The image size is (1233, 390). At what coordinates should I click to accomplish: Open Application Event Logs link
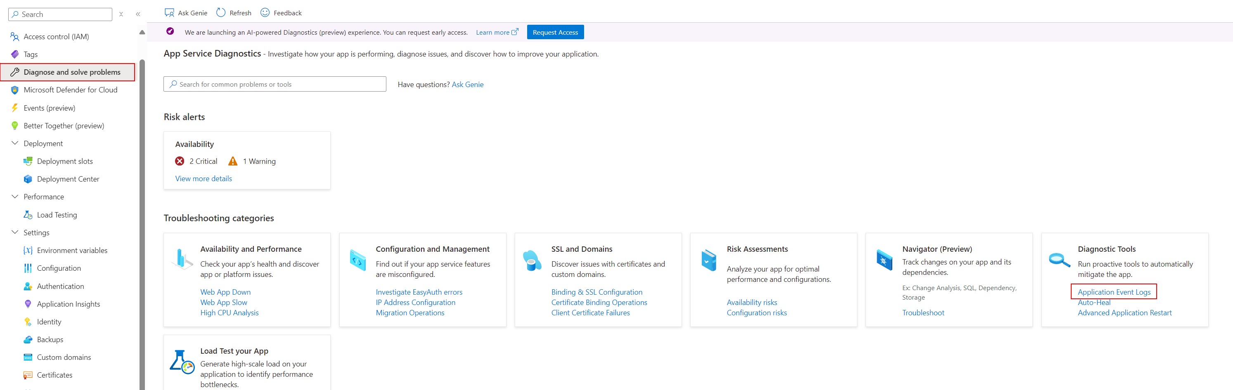[1114, 292]
